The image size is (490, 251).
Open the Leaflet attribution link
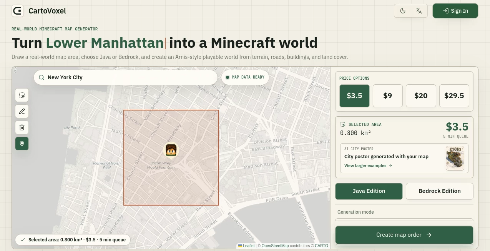(246, 246)
